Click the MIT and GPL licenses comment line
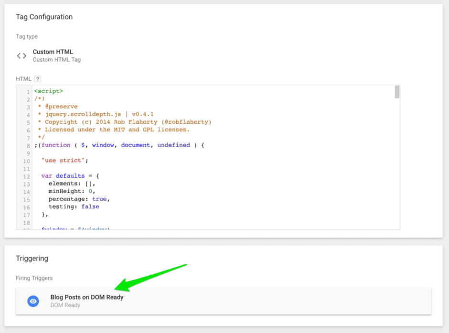 click(117, 129)
